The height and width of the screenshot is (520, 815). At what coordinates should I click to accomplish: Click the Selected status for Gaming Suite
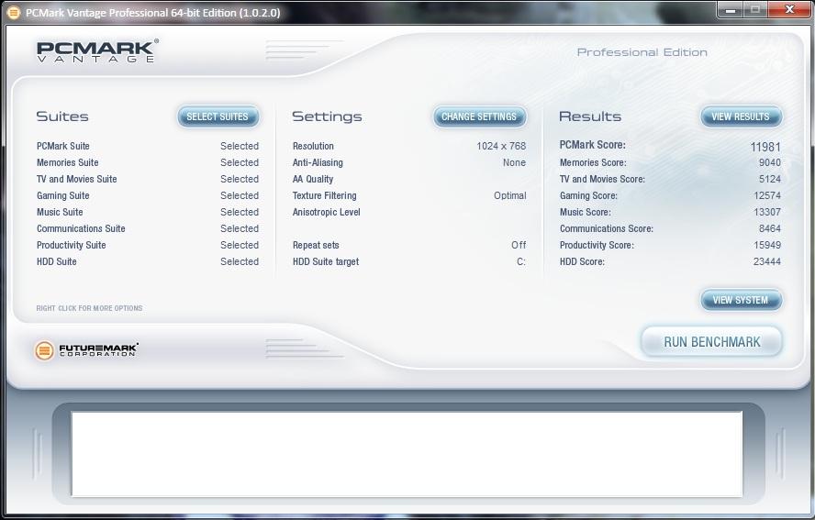click(240, 196)
